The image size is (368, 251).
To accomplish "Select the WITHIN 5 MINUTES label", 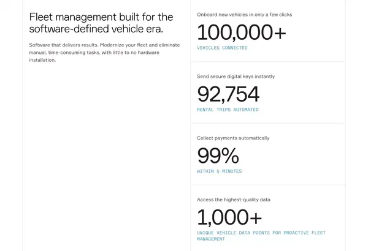I will [219, 171].
